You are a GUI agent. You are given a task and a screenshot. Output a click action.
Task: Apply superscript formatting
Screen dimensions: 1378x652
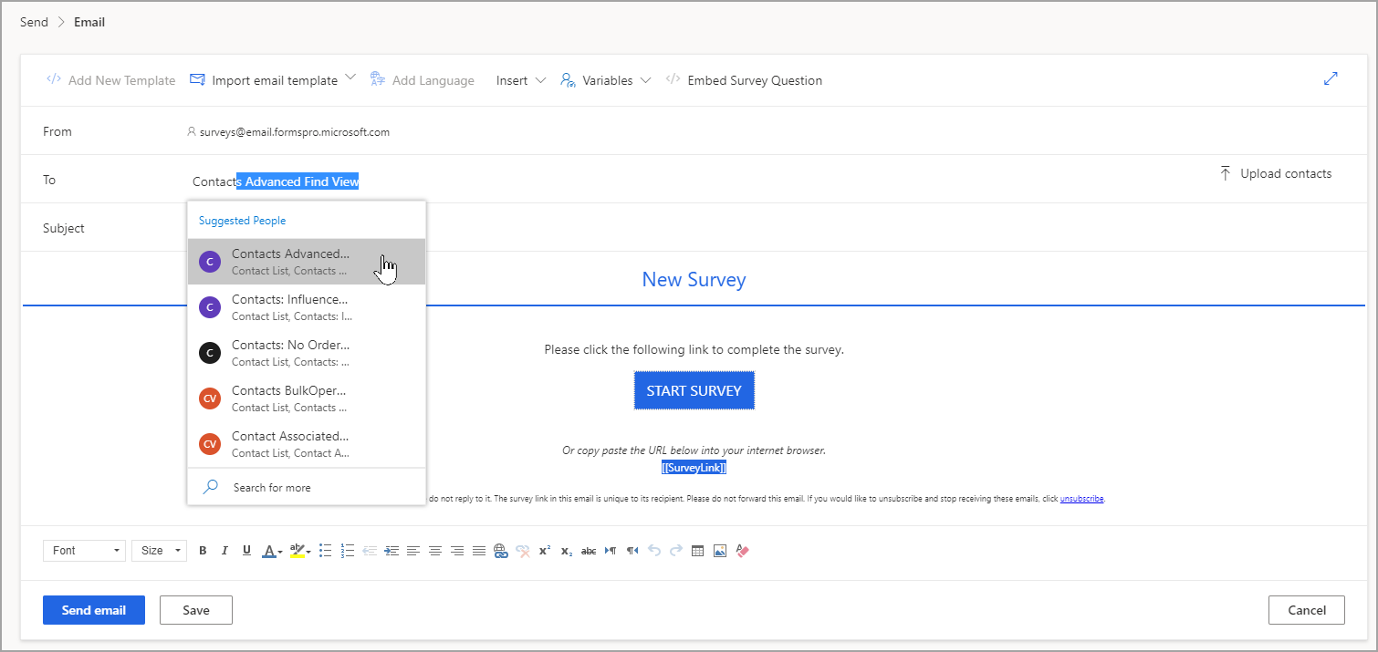pos(545,551)
